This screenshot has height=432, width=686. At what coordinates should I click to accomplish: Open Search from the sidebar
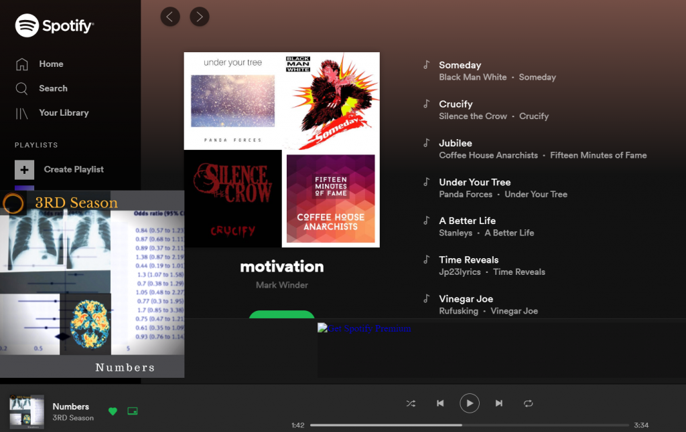click(x=53, y=88)
